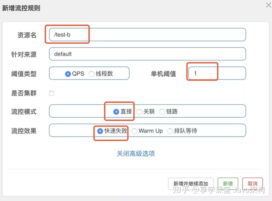Click the 单机阈值 label
The height and width of the screenshot is (201, 272).
coord(164,74)
